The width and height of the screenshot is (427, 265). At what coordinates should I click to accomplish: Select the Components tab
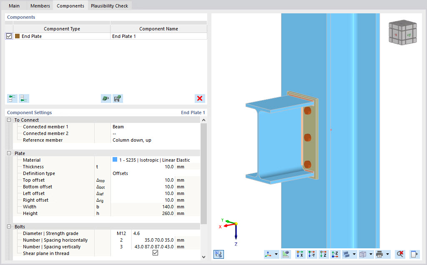pos(70,6)
